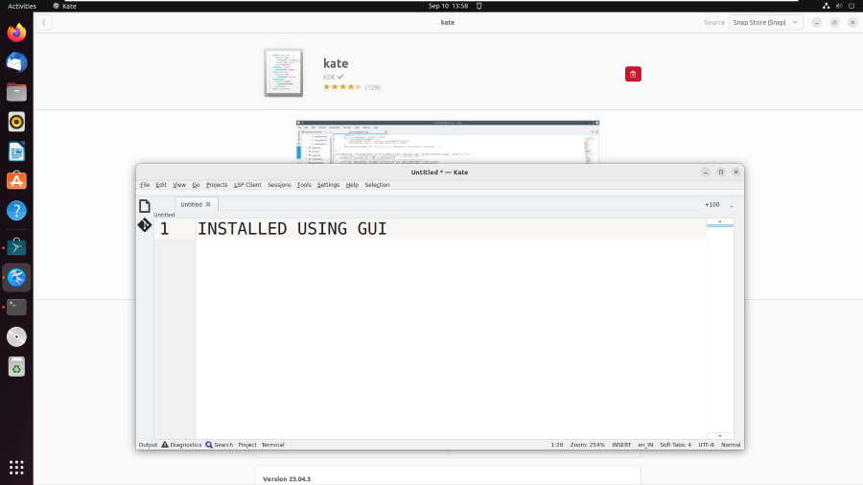Viewport: 863px width, 485px height.
Task: Open the Projects menu in Kate
Action: coord(217,185)
